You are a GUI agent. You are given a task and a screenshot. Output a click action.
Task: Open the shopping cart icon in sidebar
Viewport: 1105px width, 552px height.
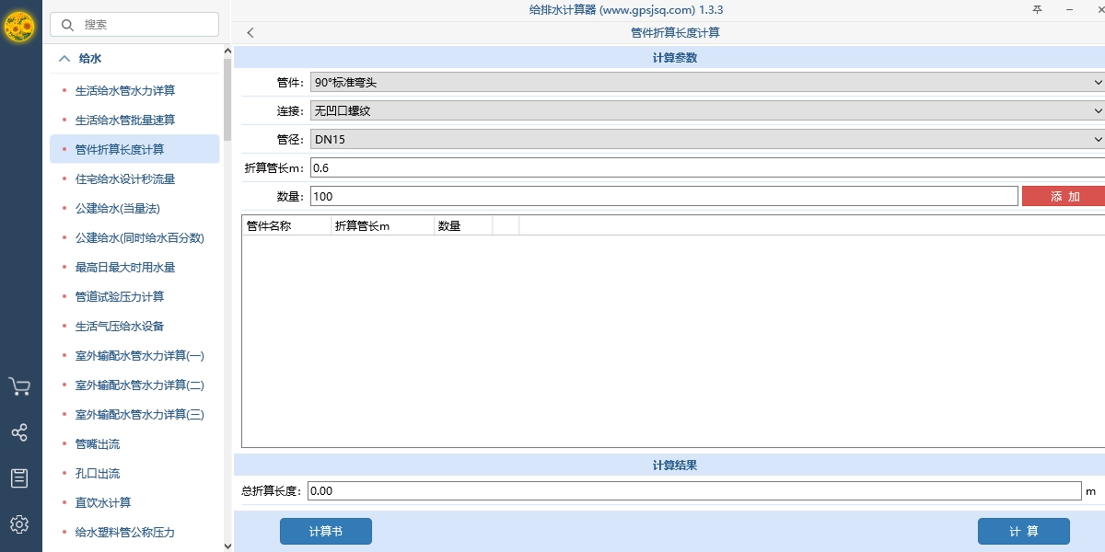[20, 386]
